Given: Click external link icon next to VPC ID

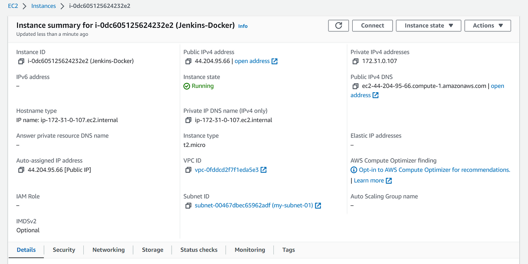Looking at the screenshot, I should [264, 170].
